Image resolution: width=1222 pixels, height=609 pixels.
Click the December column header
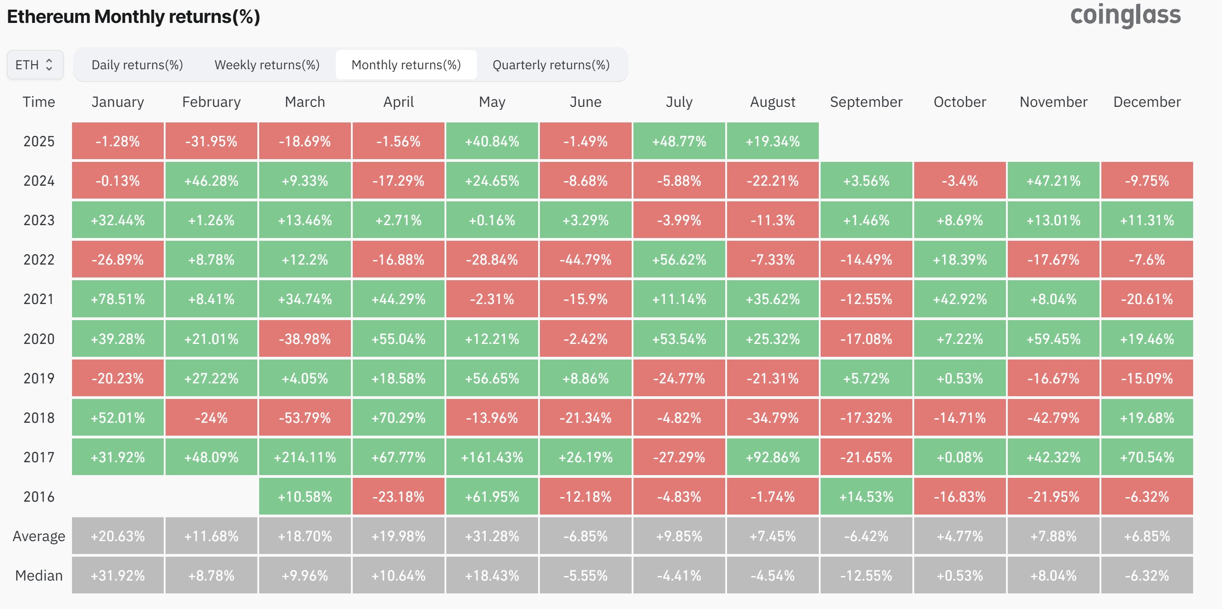pyautogui.click(x=1147, y=101)
